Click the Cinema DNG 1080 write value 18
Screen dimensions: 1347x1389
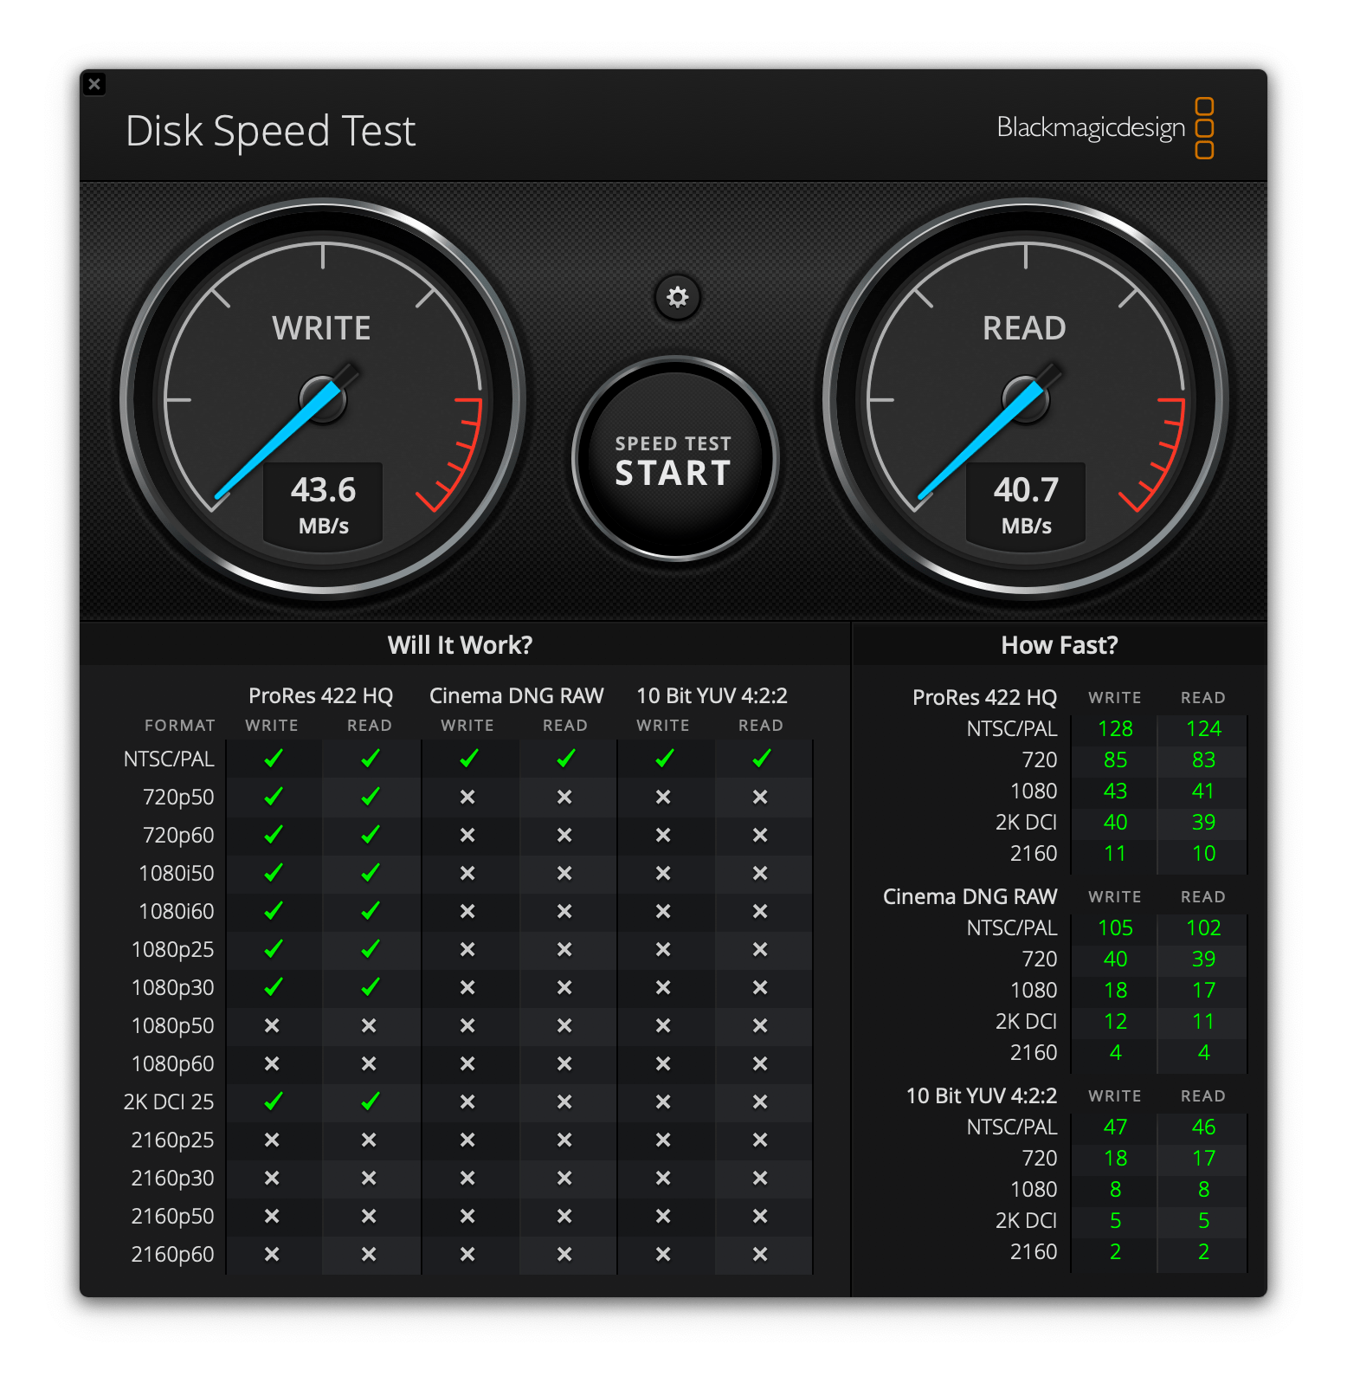1115,991
